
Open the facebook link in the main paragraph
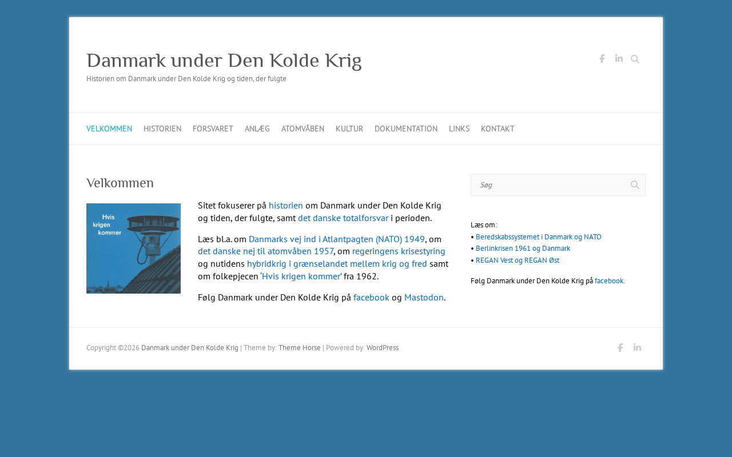[371, 298]
